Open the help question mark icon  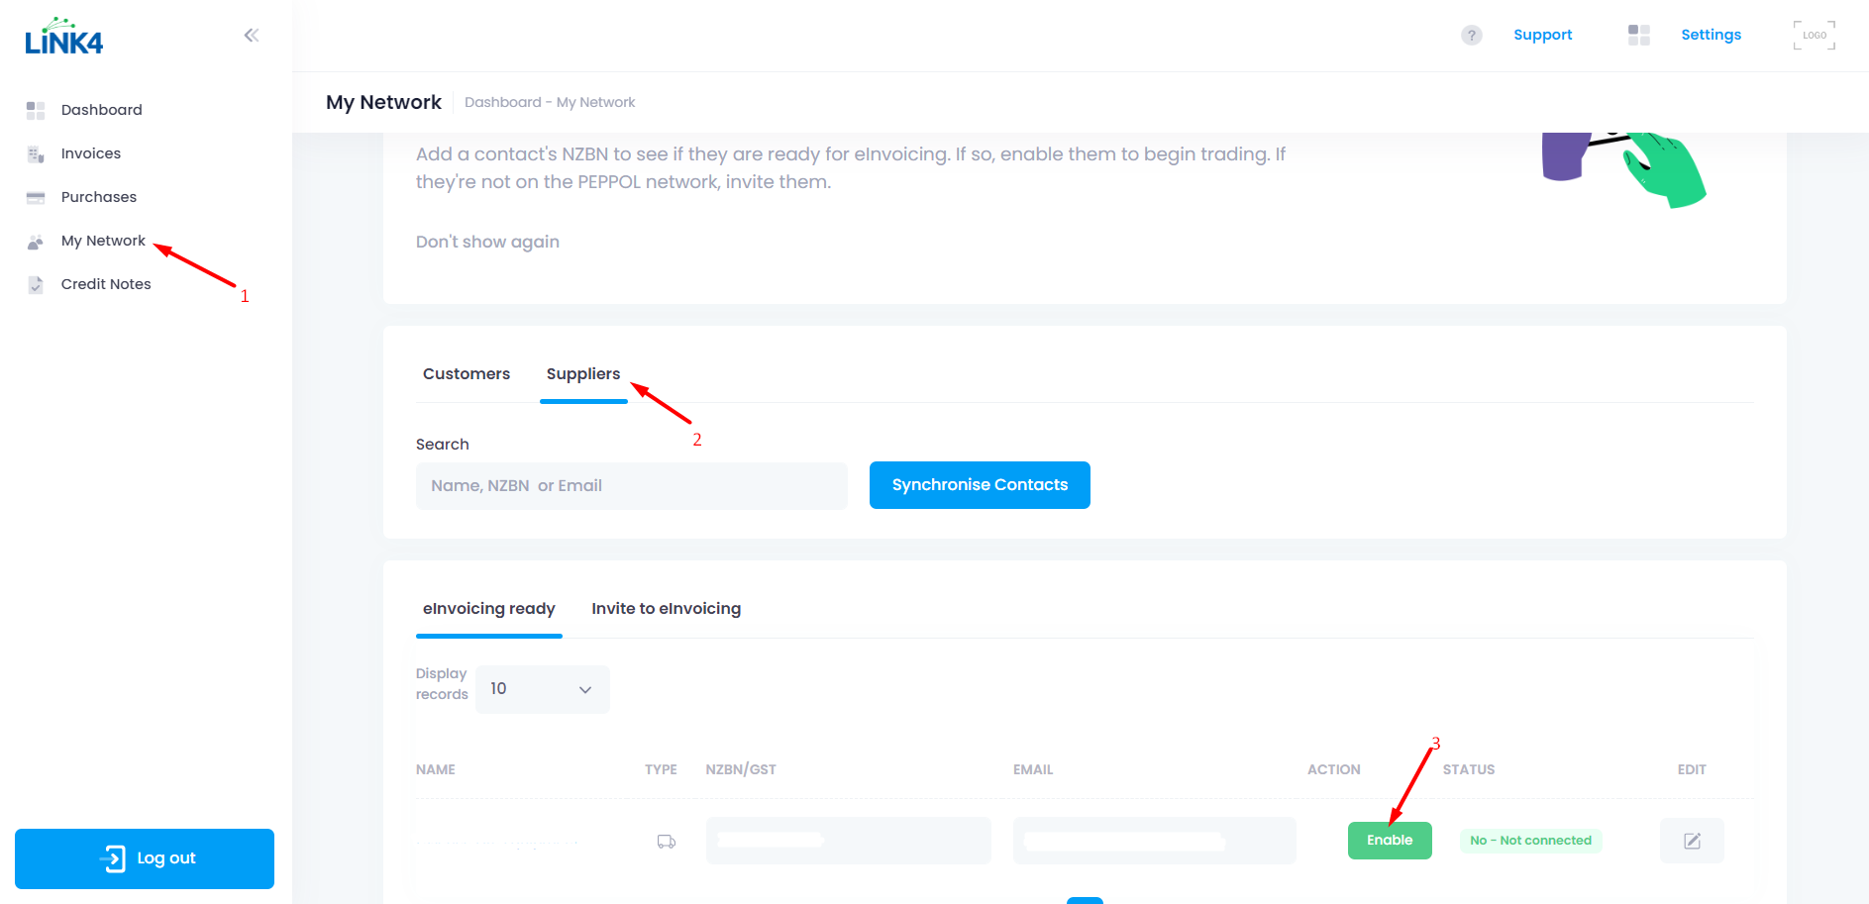click(1472, 35)
